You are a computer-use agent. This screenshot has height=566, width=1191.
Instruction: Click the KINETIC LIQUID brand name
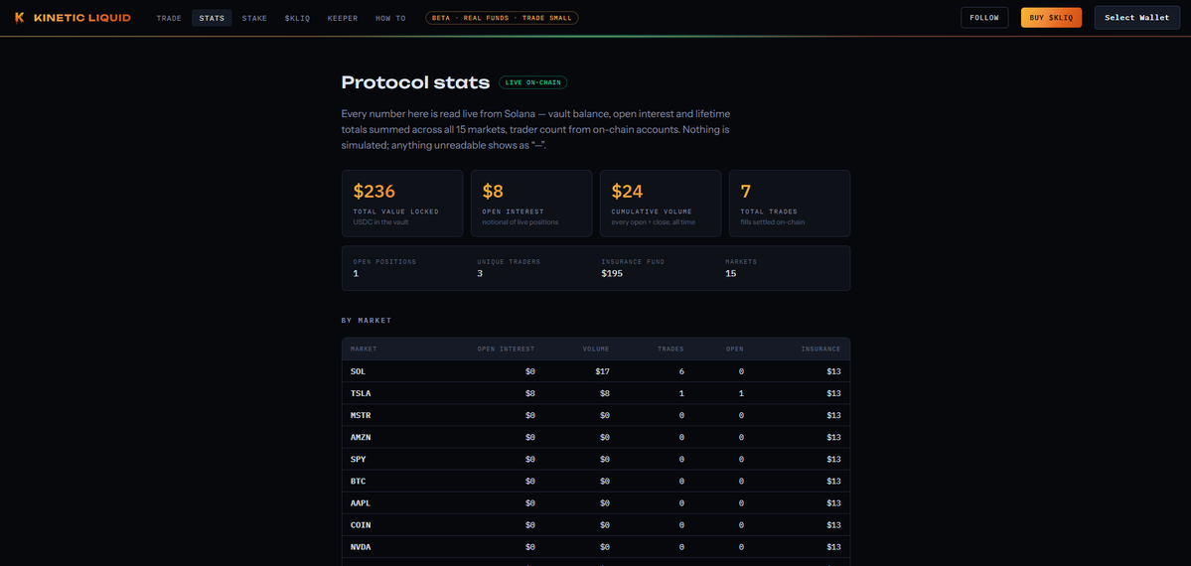point(82,18)
